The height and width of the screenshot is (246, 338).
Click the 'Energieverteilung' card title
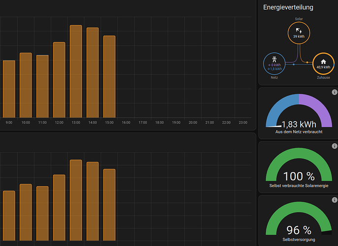[288, 7]
